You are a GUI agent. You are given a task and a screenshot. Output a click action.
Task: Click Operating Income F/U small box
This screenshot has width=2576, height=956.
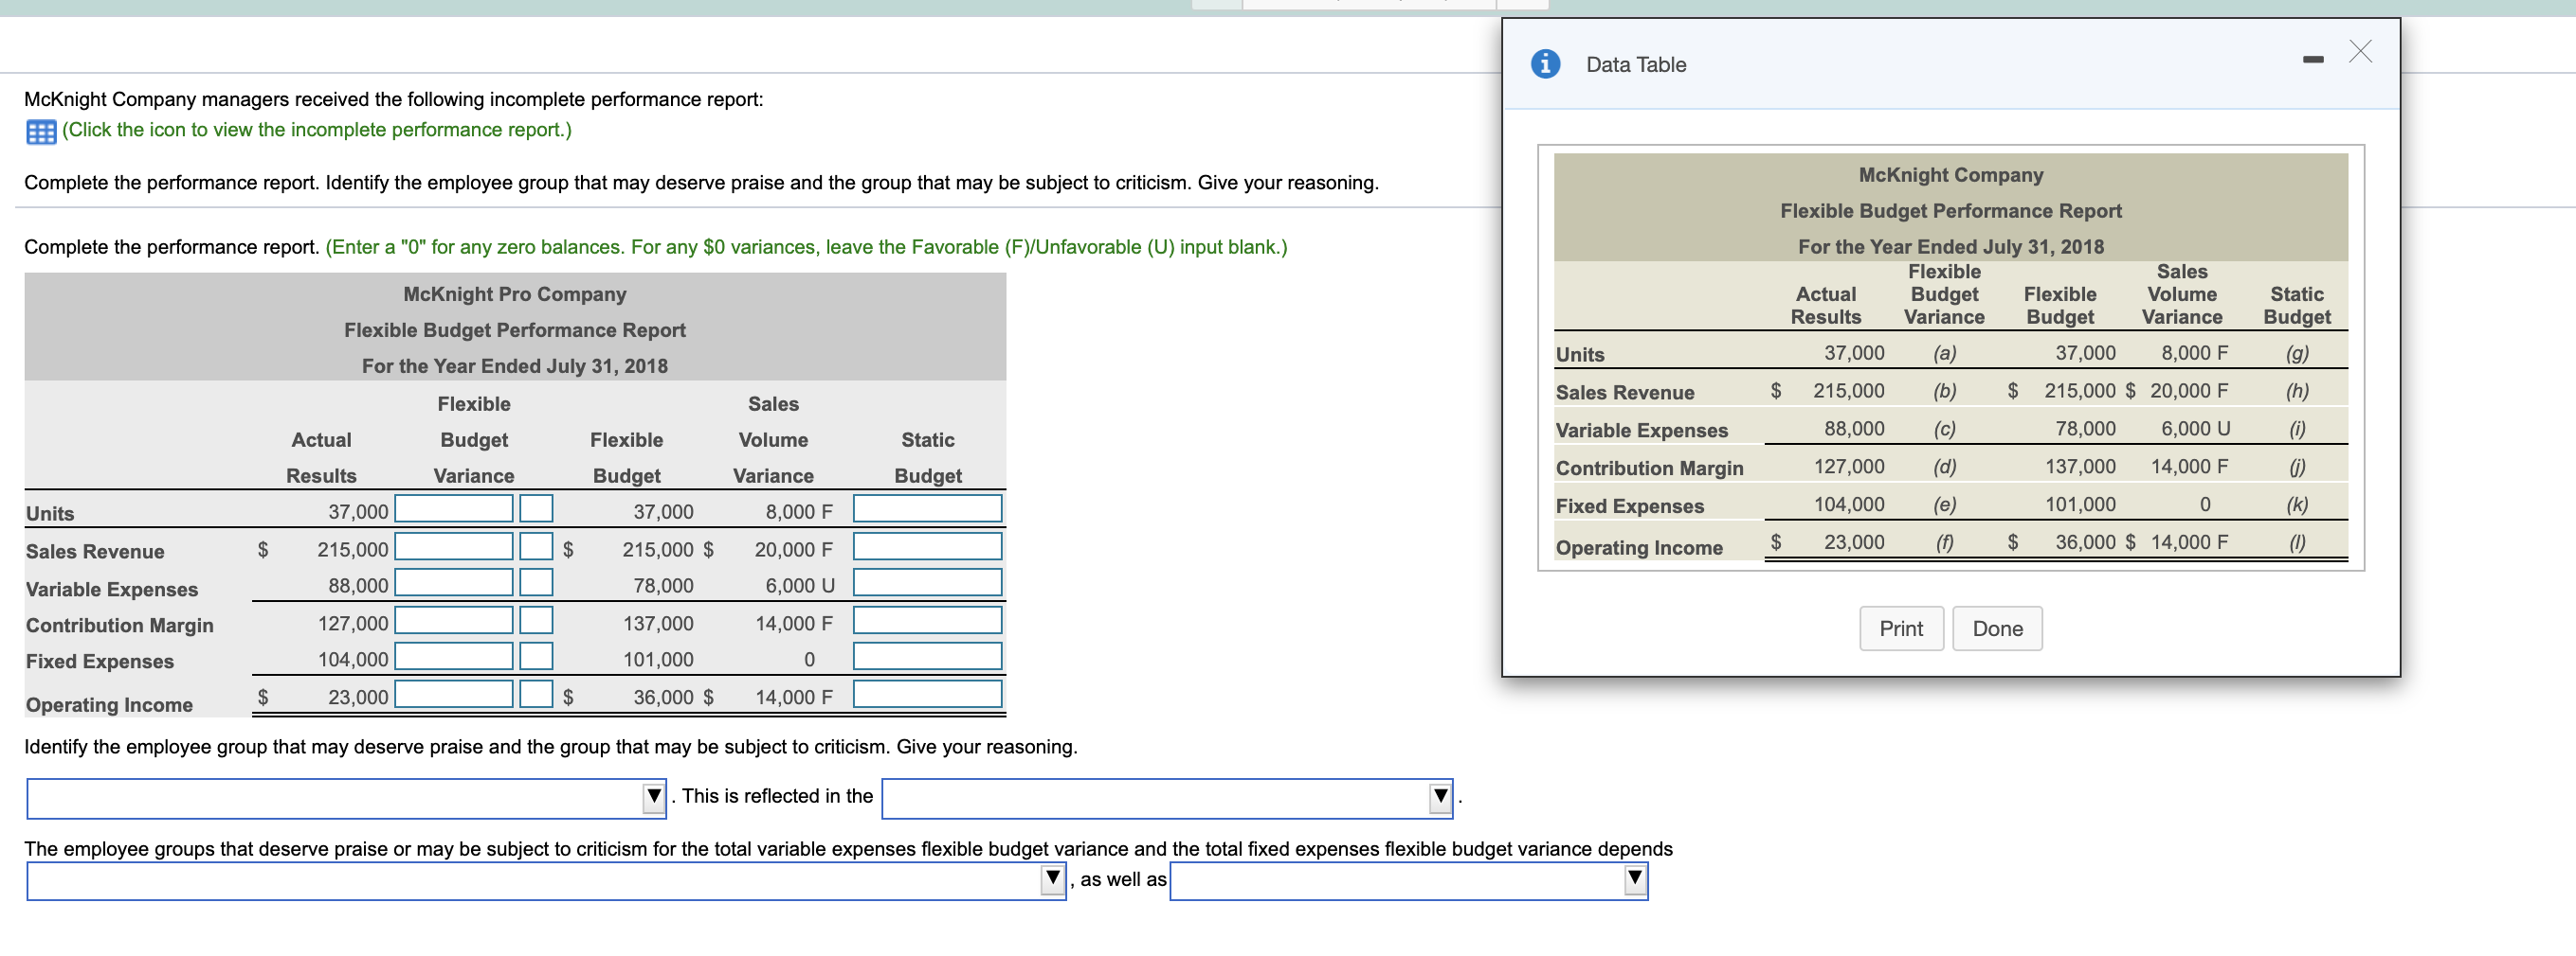[536, 694]
